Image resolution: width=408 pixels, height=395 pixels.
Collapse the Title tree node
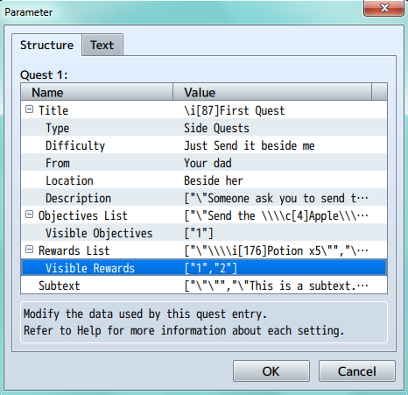click(x=29, y=109)
